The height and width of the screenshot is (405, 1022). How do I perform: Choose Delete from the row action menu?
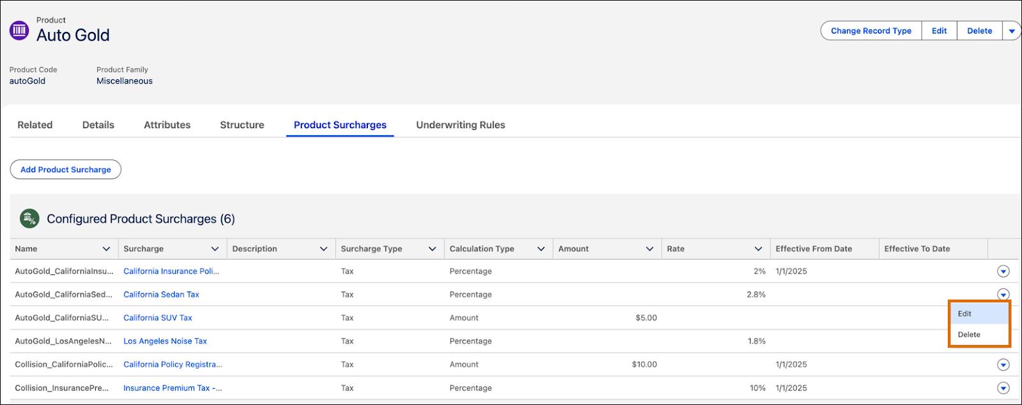[x=979, y=335]
